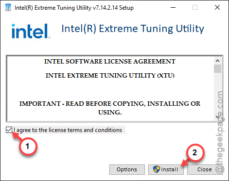
Task: Click the "INTEL EXTREME TUNING UTILITY (XTU)" line
Action: [110, 76]
